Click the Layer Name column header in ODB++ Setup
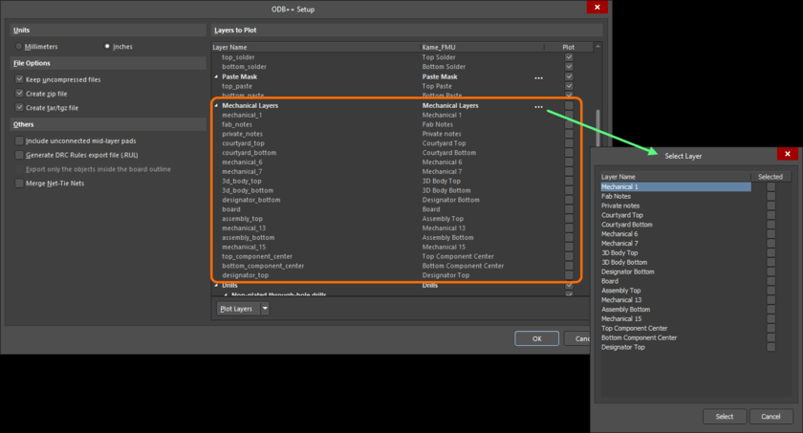This screenshot has width=803, height=433. click(315, 47)
